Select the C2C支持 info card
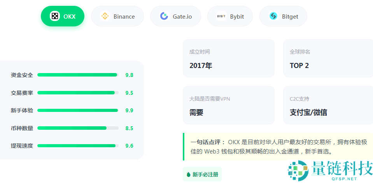The image size is (373, 183). pyautogui.click(x=328, y=105)
